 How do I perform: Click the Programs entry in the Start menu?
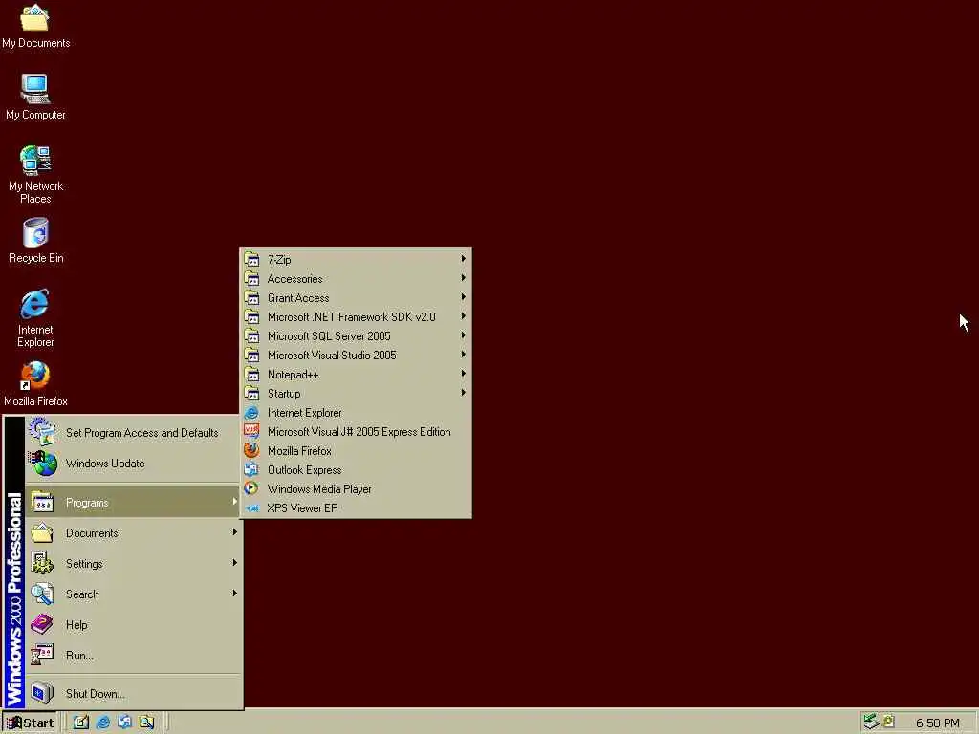pos(132,503)
